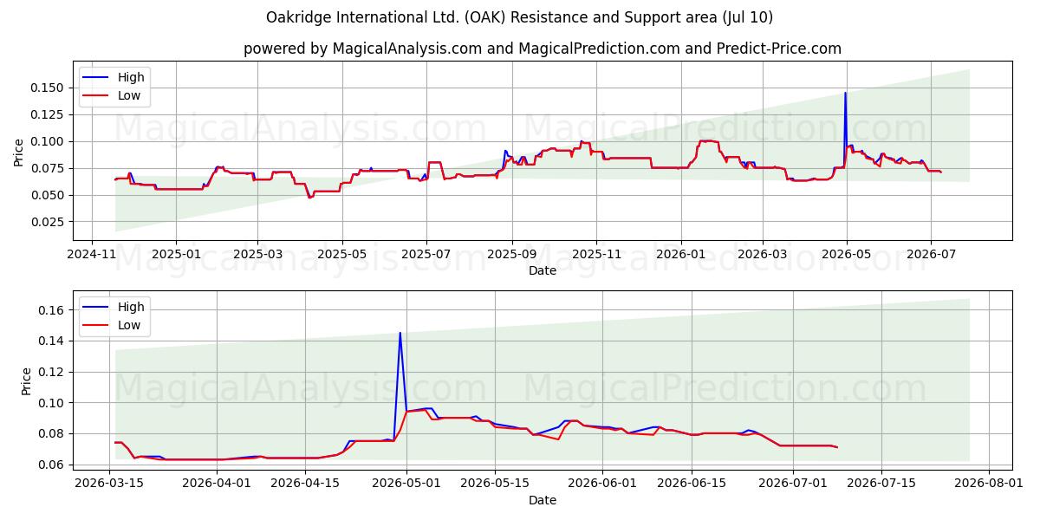Click the 0.145 spike peak in bottom chart
Viewport: 1040px width, 520px height.
coord(400,333)
